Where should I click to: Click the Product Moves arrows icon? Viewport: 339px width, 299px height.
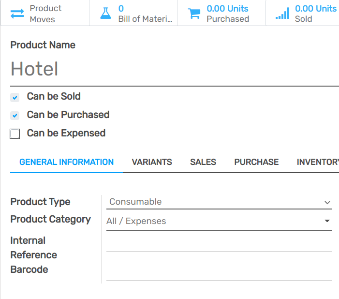[17, 14]
